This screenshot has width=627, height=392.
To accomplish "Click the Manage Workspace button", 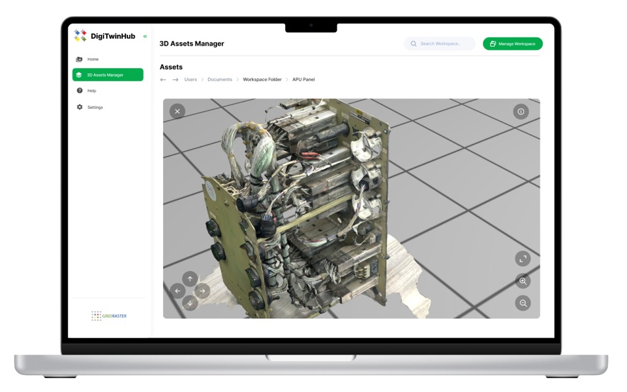I will [x=513, y=43].
